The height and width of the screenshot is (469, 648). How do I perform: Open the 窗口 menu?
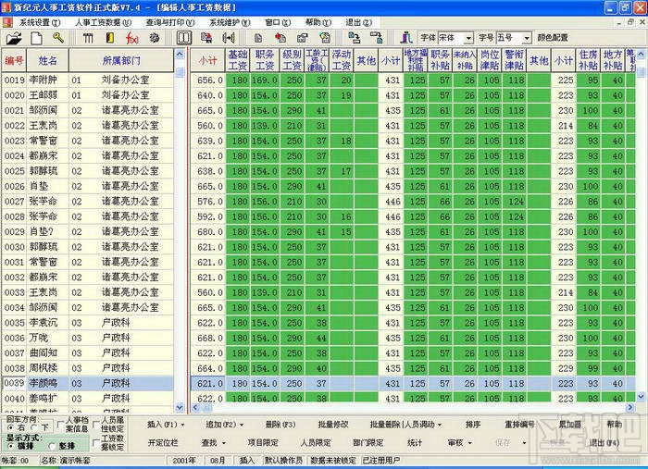278,22
